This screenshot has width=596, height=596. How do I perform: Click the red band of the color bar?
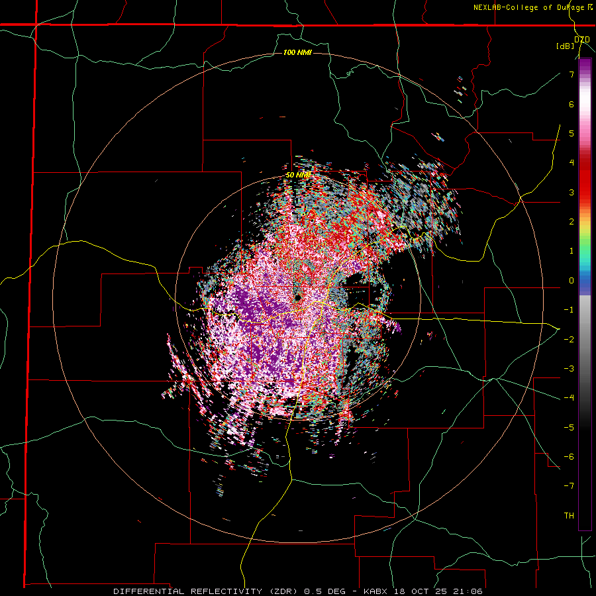(585, 179)
